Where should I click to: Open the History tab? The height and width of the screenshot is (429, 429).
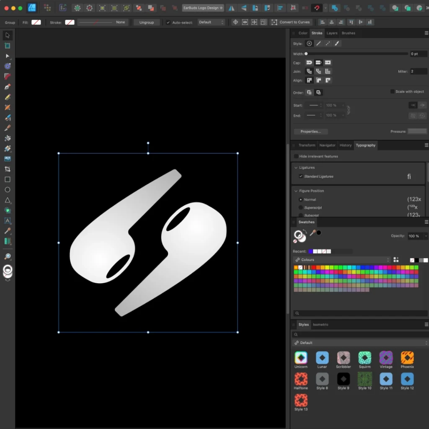pos(345,145)
